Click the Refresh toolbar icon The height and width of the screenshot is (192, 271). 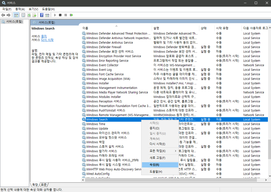point(29,15)
